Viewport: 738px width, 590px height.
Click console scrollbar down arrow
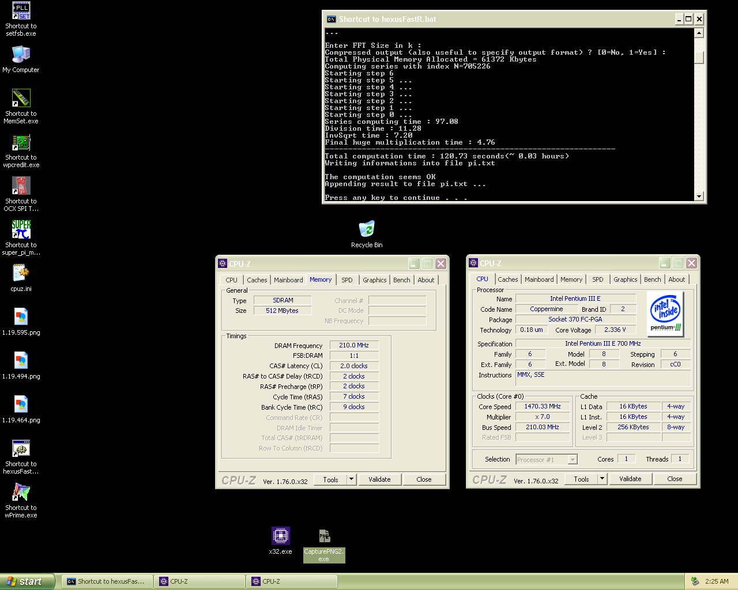[x=699, y=196]
